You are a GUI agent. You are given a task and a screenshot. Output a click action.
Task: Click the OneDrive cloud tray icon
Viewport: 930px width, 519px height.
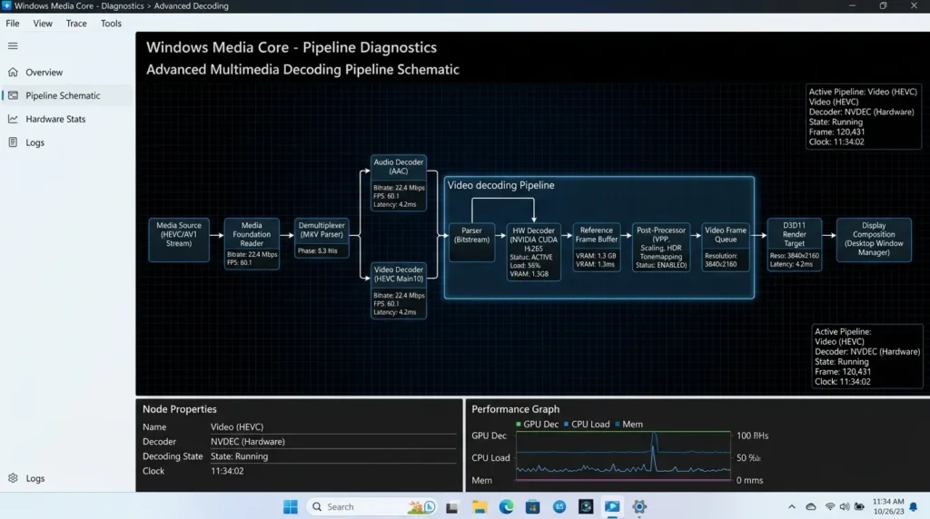click(811, 506)
